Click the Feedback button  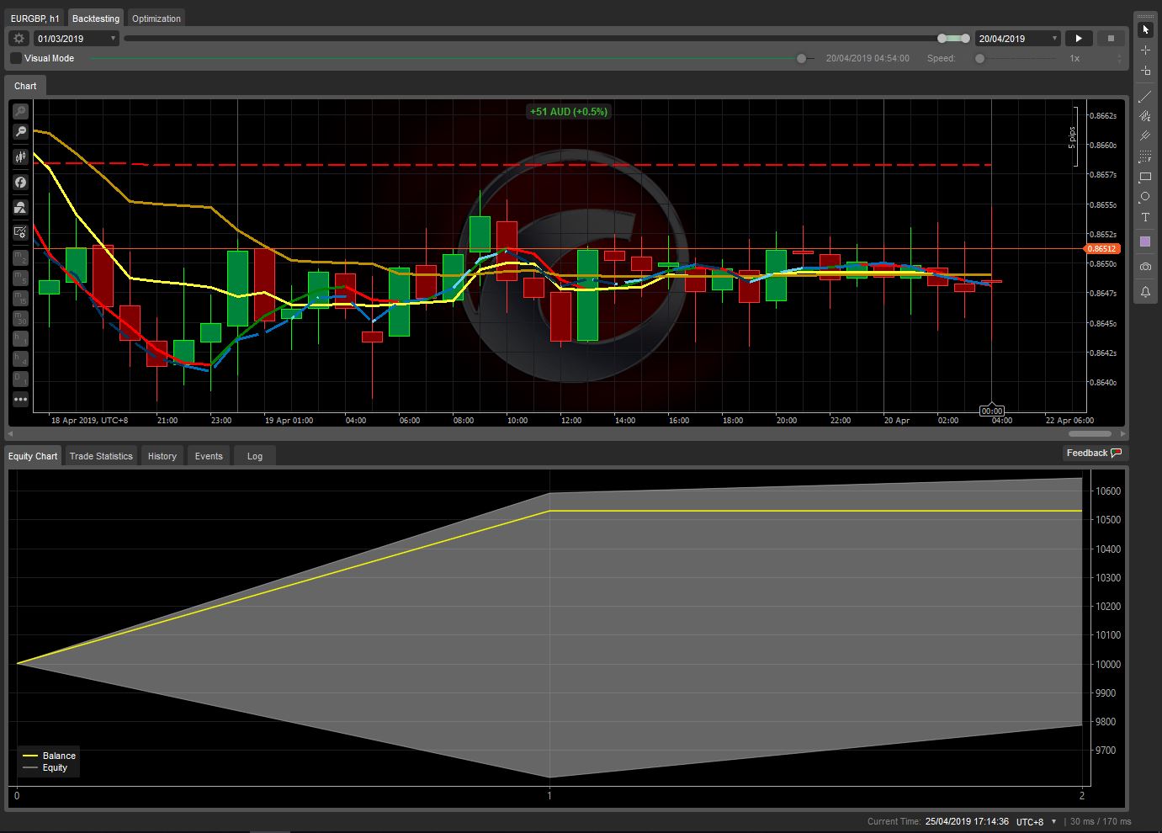pyautogui.click(x=1094, y=453)
